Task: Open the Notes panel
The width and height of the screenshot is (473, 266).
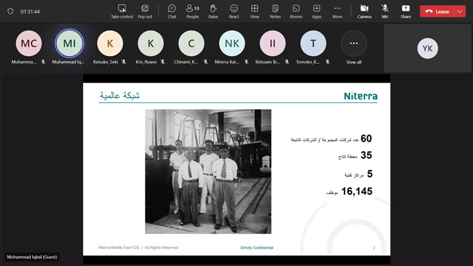Action: point(275,11)
